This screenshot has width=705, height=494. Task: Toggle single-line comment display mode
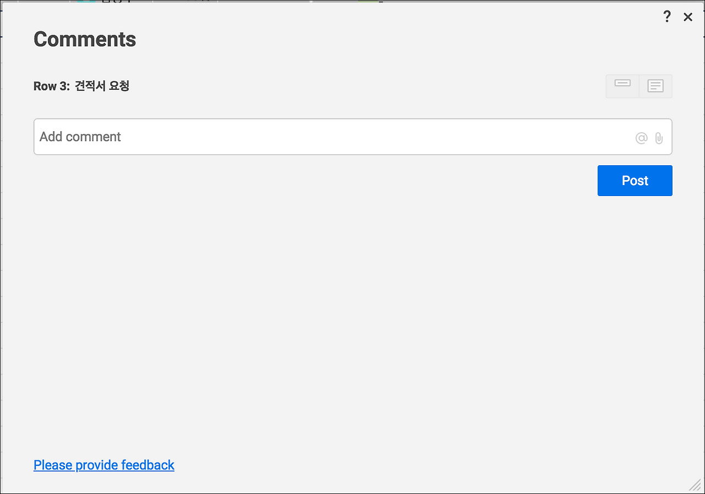click(x=622, y=86)
